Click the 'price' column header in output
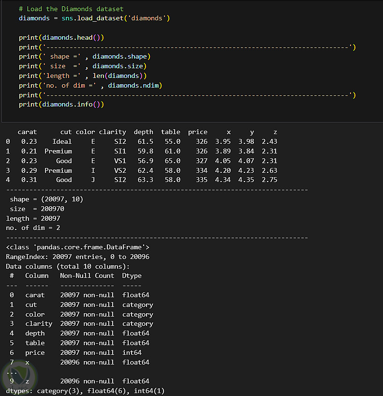This screenshot has width=383, height=396. pyautogui.click(x=197, y=132)
